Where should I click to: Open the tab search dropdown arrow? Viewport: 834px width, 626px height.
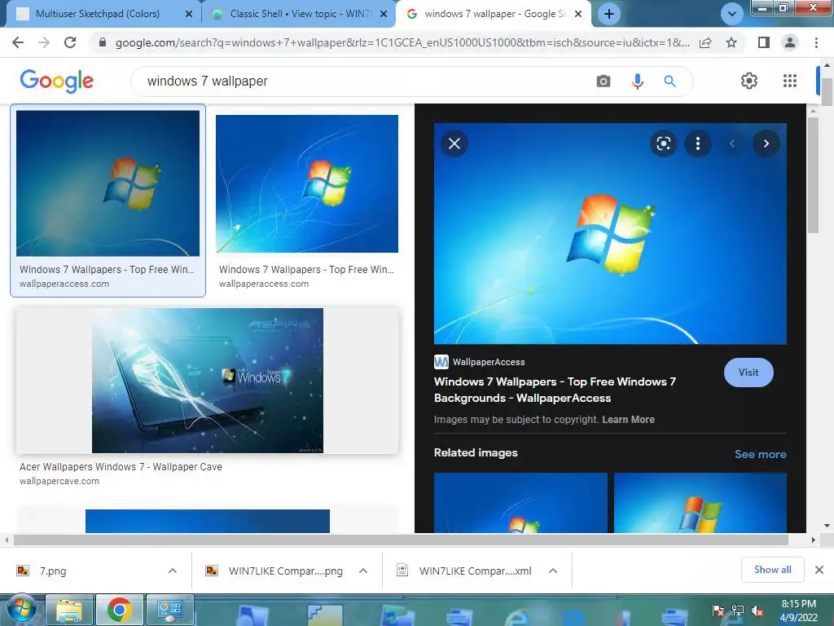click(732, 14)
